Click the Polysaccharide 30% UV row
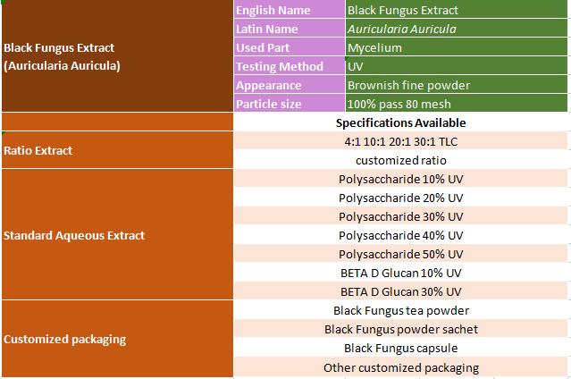 click(x=400, y=216)
